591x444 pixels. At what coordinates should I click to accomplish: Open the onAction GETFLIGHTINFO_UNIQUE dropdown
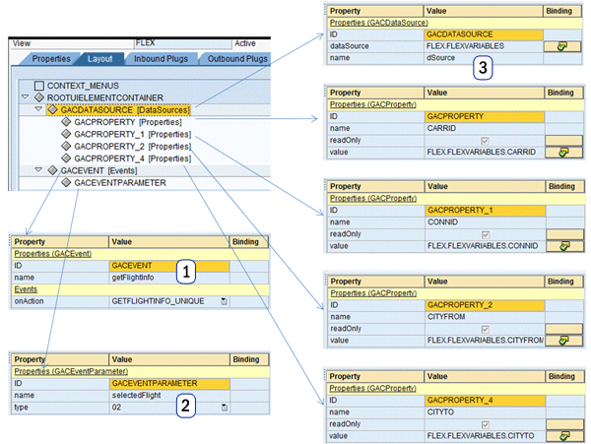coord(224,301)
